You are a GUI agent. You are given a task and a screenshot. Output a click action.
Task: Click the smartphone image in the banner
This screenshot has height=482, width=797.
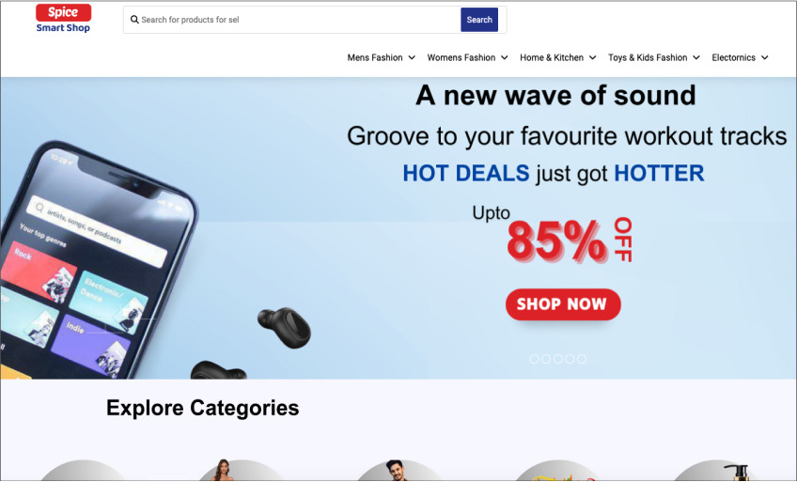97,261
